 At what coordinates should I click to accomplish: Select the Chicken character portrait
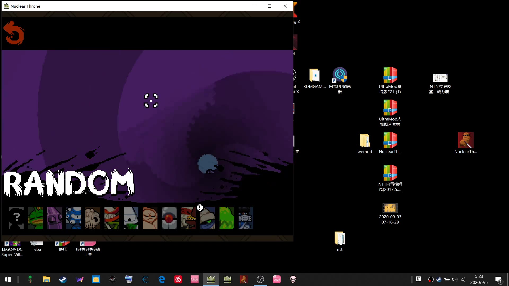[188, 218]
